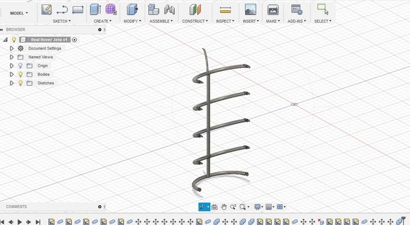Expand the Bodies folder

point(11,75)
